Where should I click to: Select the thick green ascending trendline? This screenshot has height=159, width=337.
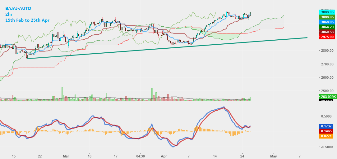(167, 48)
